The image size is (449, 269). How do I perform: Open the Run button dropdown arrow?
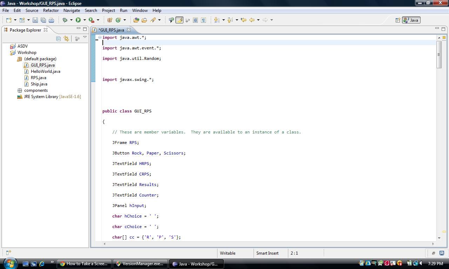(85, 20)
